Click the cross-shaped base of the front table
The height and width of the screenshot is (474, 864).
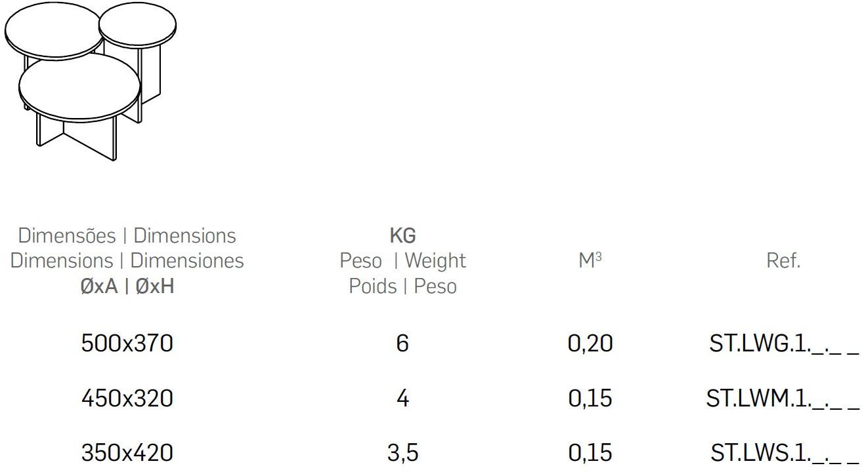click(77, 135)
